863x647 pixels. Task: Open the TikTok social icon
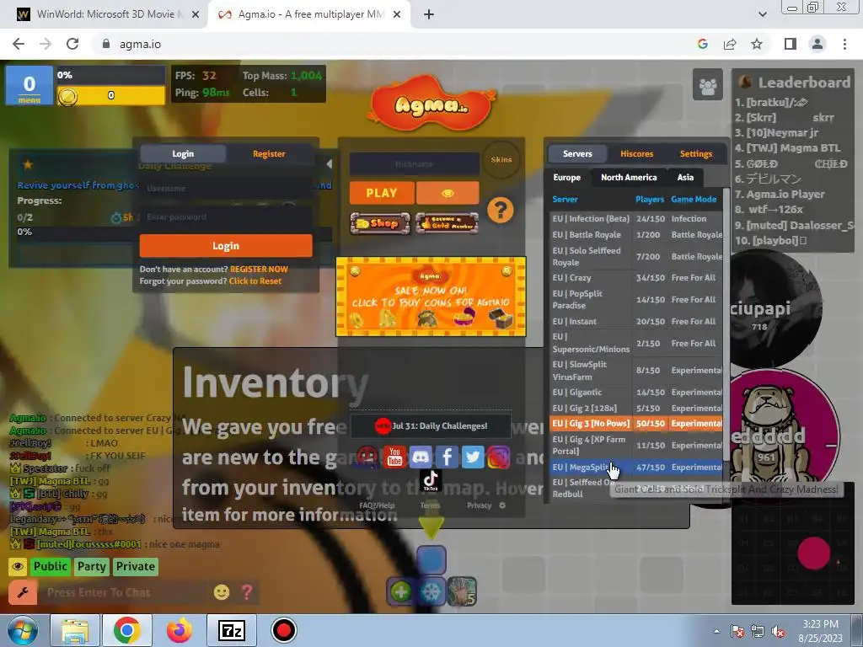click(x=431, y=480)
